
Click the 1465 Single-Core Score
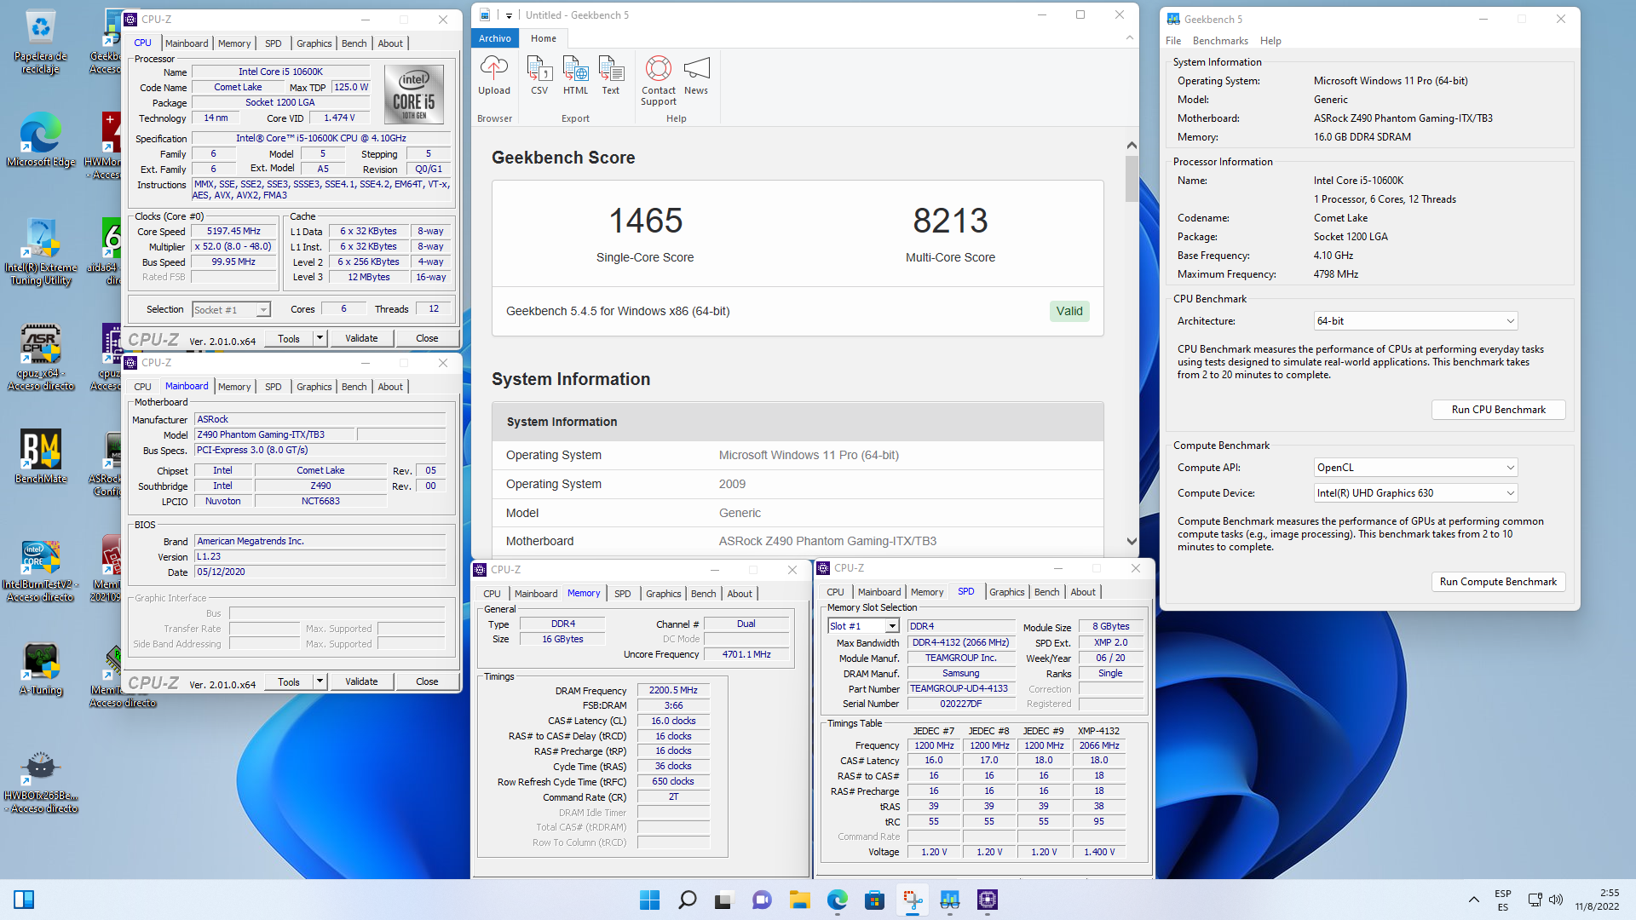(x=645, y=221)
